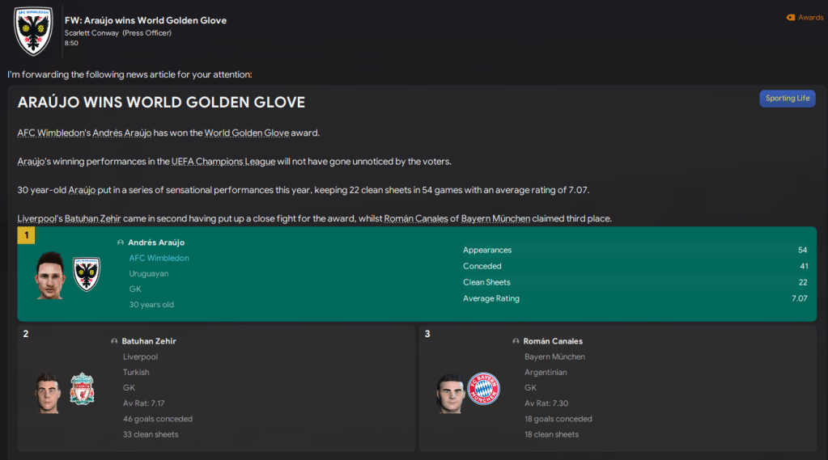The width and height of the screenshot is (828, 460).
Task: Follow the UEFA Champions League link
Action: [x=223, y=162]
